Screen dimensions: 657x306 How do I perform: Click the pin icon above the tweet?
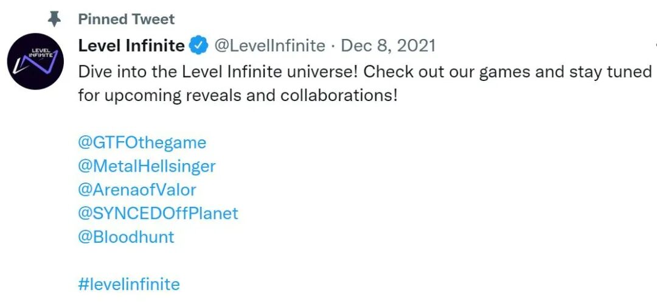coord(55,19)
